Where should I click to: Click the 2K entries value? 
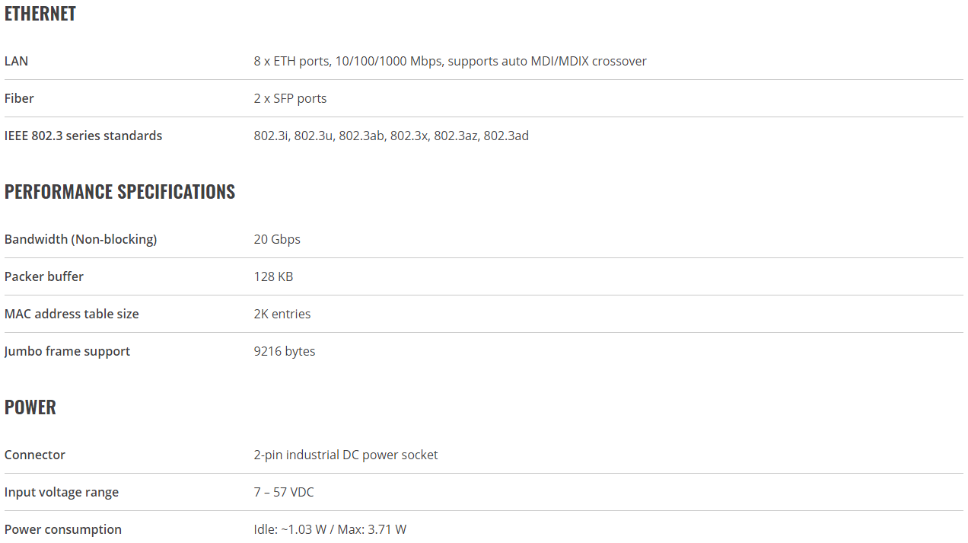coord(282,314)
